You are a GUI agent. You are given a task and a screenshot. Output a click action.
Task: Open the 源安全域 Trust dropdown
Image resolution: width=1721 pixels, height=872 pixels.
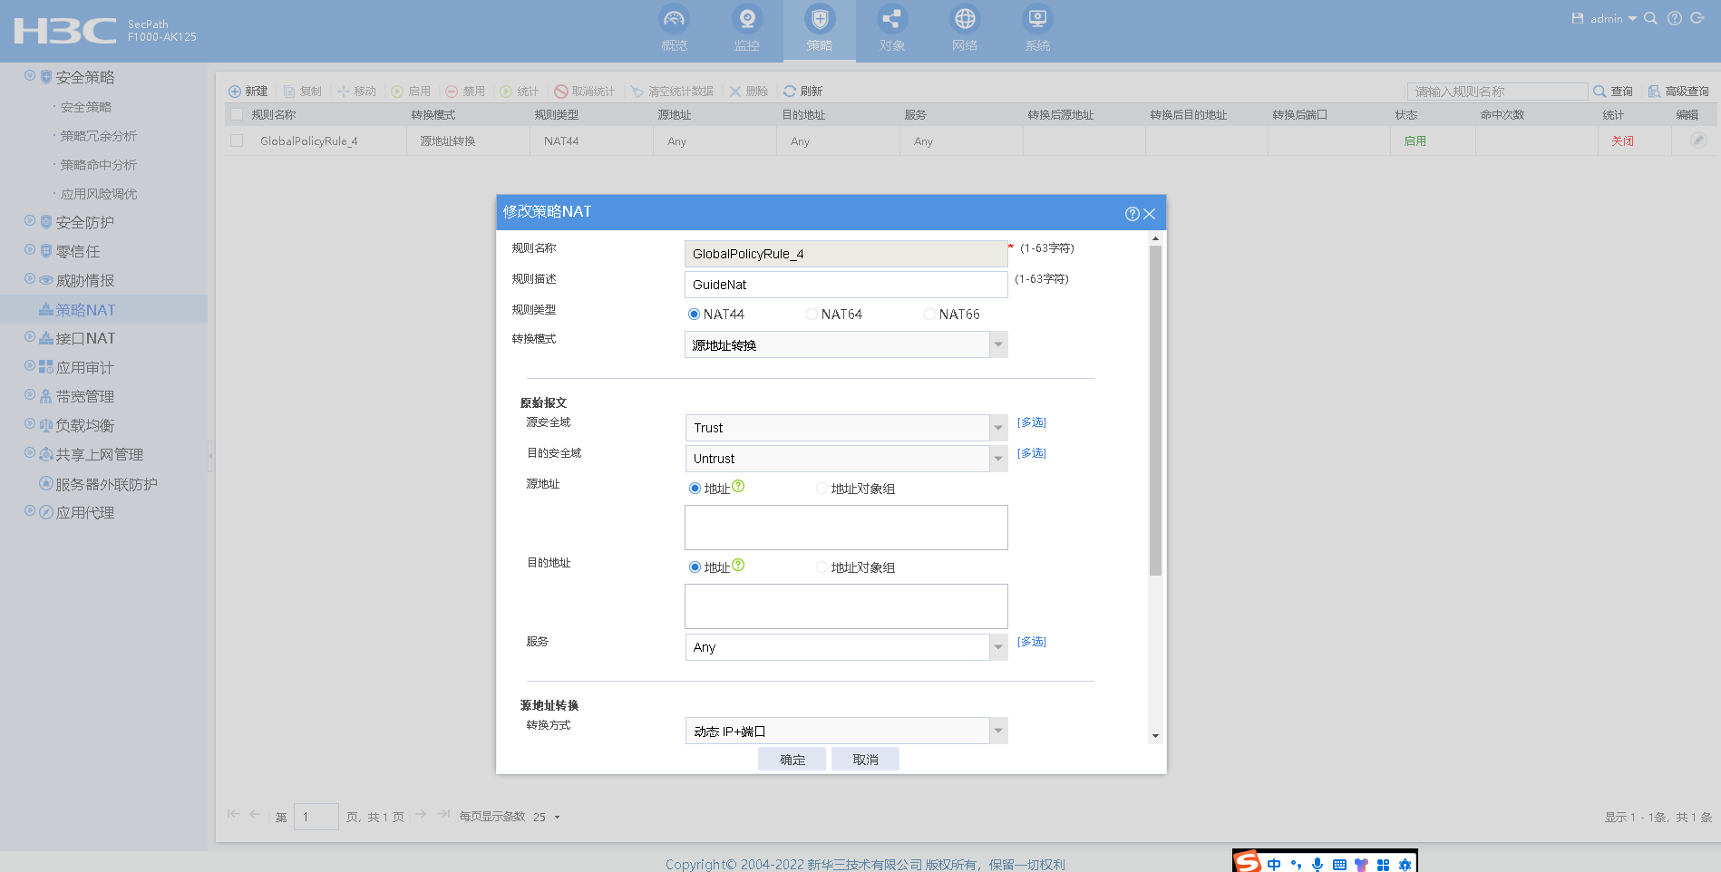[998, 428]
